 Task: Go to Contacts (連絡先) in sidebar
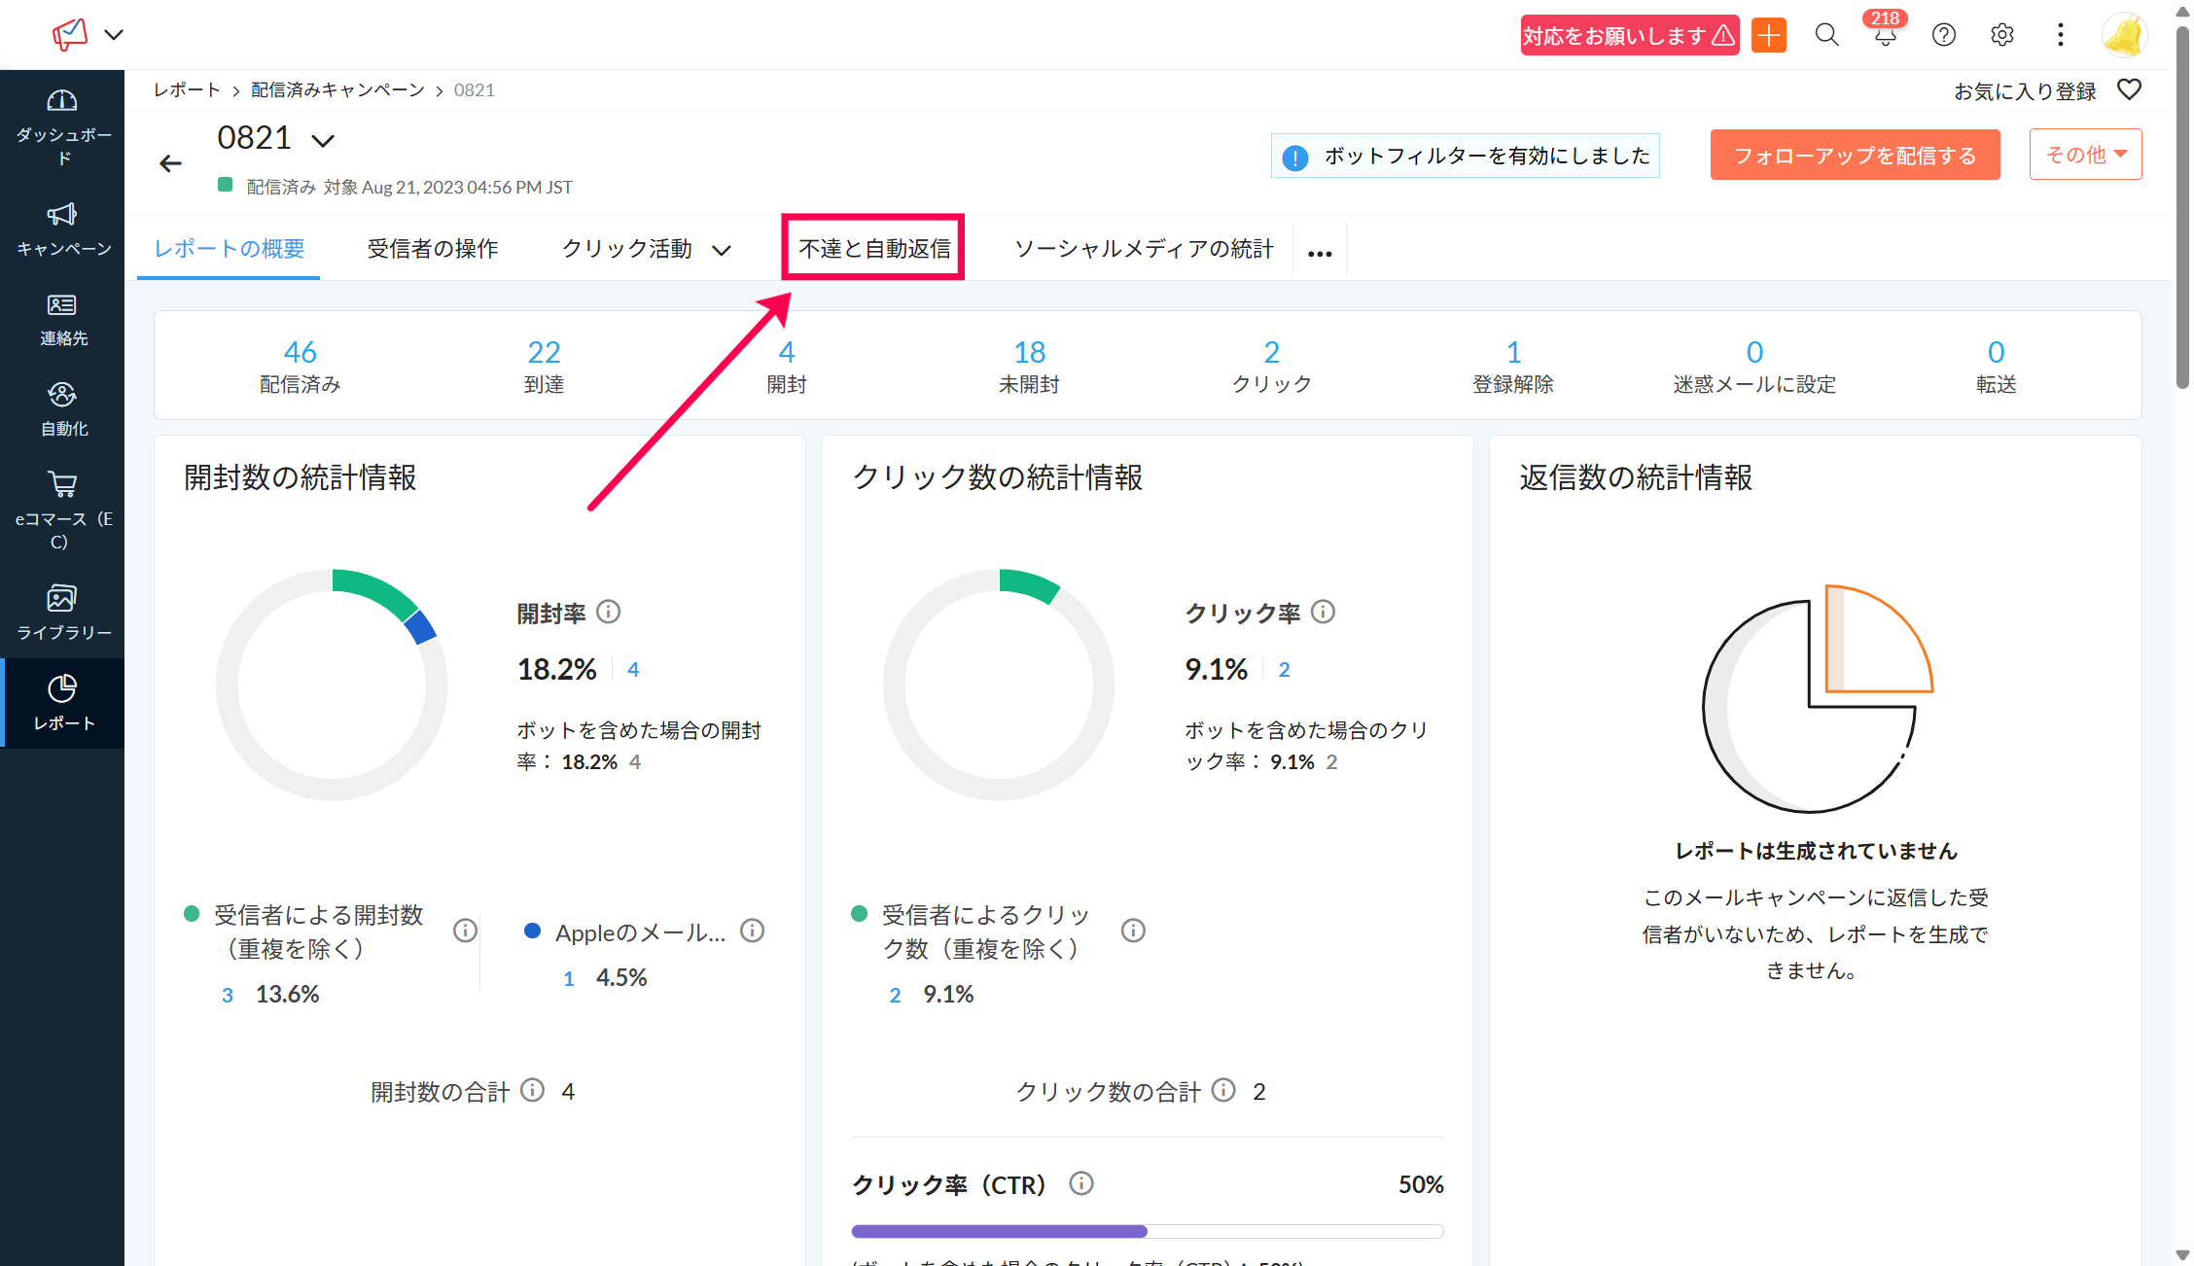(x=62, y=305)
